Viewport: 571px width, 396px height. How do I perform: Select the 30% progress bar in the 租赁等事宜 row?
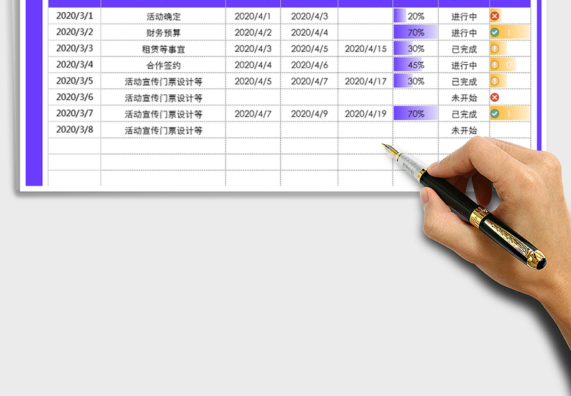coord(415,49)
